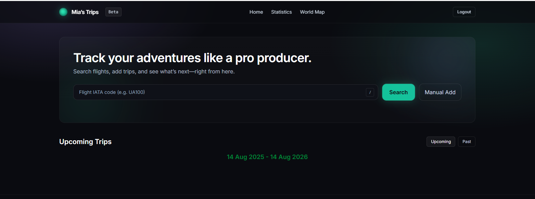Switch to Past trips
This screenshot has width=535, height=199.
point(467,142)
